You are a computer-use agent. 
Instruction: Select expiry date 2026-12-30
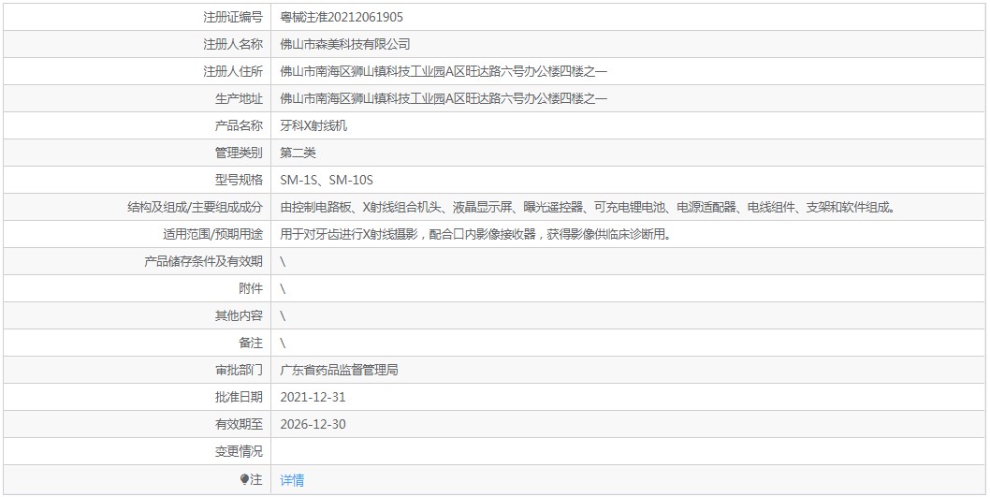[313, 424]
